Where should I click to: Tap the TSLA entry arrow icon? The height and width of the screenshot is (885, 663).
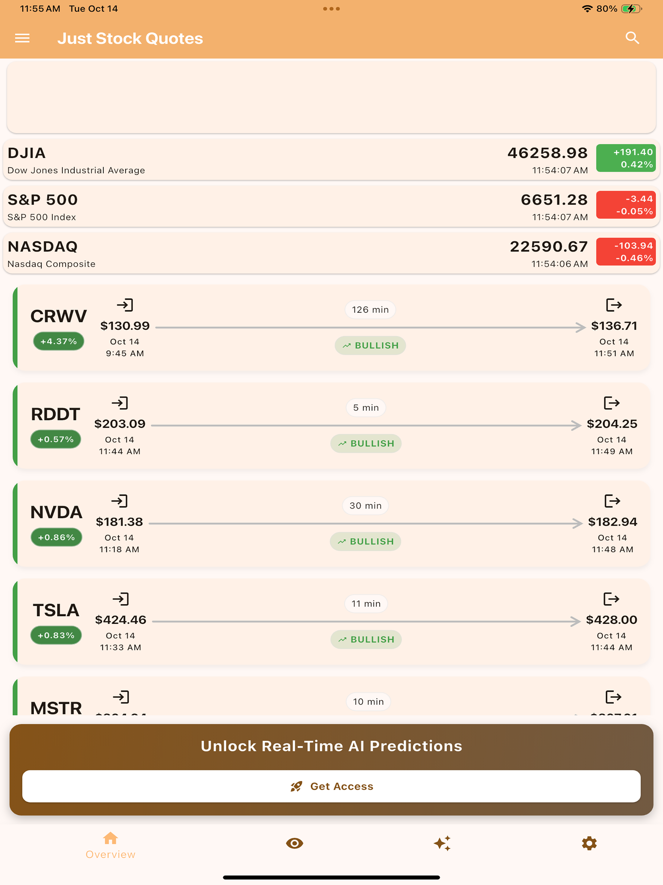tap(120, 599)
